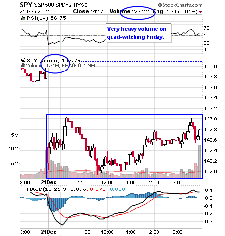
Task: Click the Volume 223.2M header value
Action: point(130,11)
